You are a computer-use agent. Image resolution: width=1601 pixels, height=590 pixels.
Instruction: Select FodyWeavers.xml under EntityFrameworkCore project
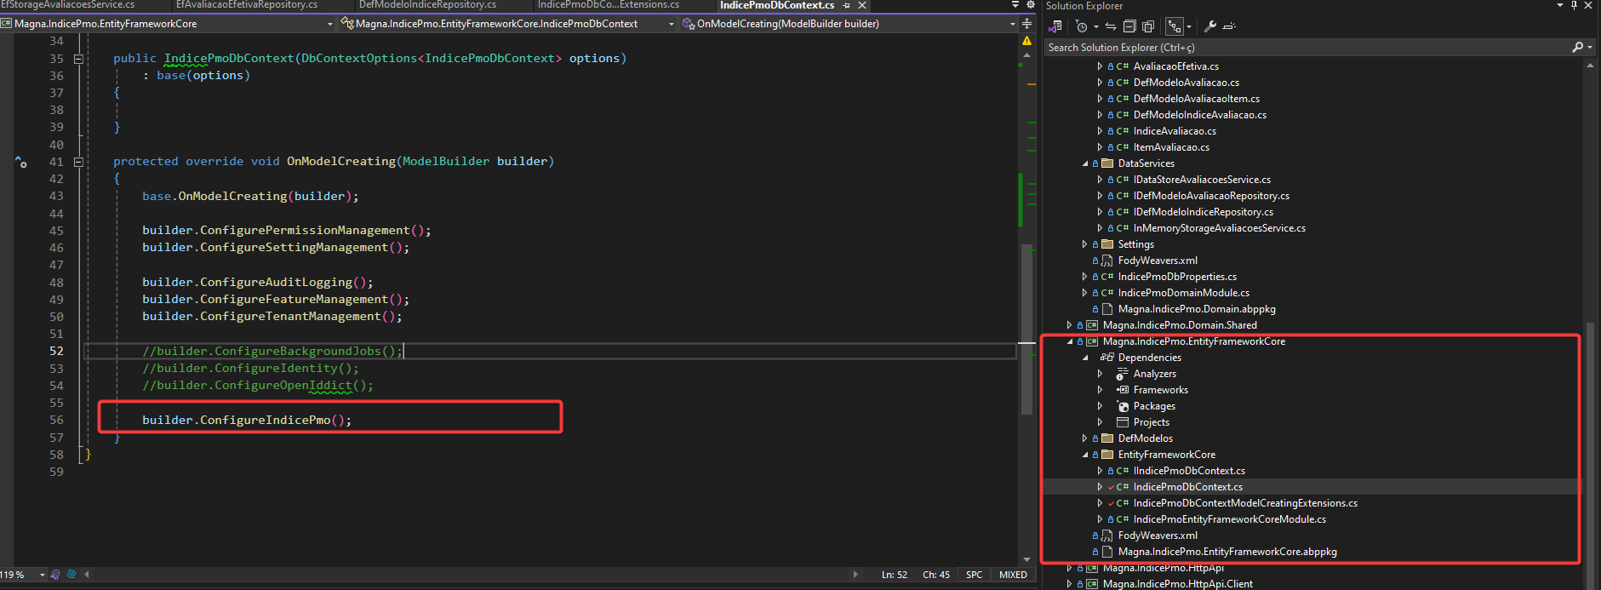[x=1157, y=536]
